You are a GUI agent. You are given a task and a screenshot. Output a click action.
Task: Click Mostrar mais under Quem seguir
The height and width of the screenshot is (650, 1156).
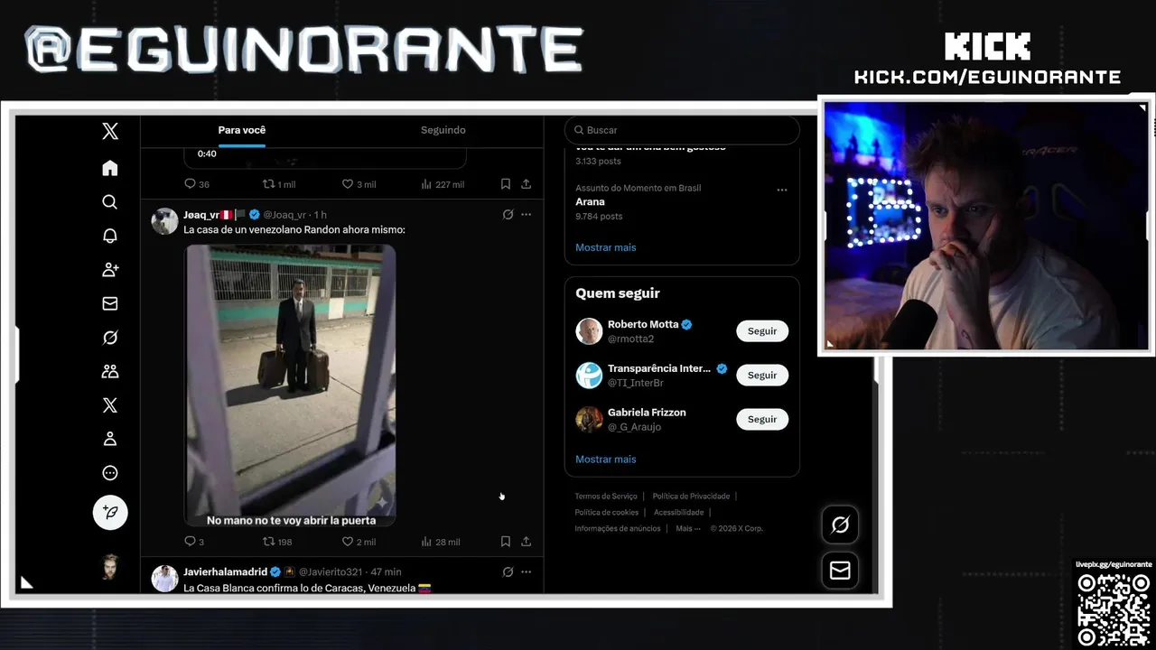coord(606,460)
